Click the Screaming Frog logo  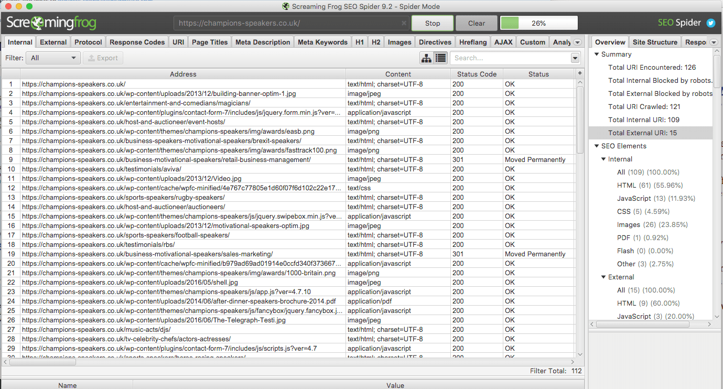click(51, 23)
